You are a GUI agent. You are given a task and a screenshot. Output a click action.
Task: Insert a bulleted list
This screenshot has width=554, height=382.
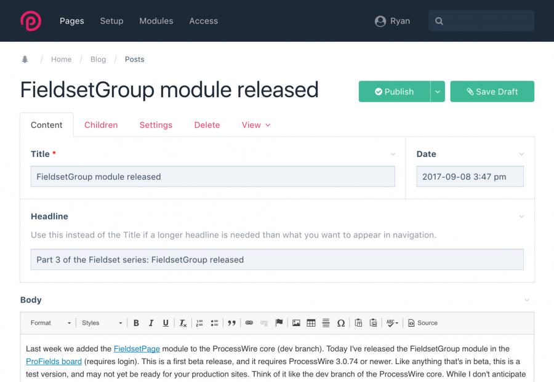[x=214, y=323]
